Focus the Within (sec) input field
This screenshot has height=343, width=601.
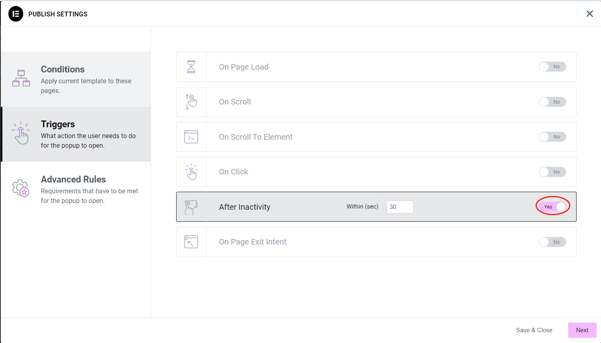coord(400,207)
